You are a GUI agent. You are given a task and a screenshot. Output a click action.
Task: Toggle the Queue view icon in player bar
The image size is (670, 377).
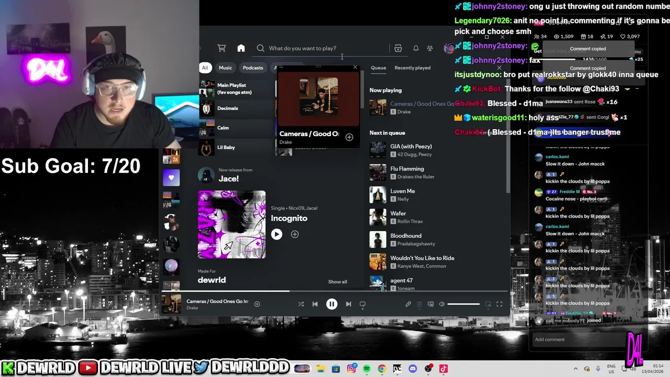tap(419, 304)
